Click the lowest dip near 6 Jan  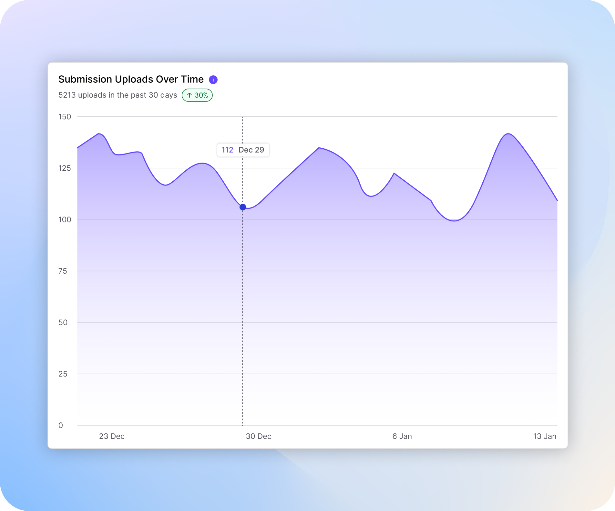[453, 221]
